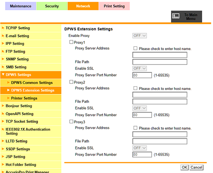
Task: Open Printer Settings under DPWS
Action: point(31,98)
